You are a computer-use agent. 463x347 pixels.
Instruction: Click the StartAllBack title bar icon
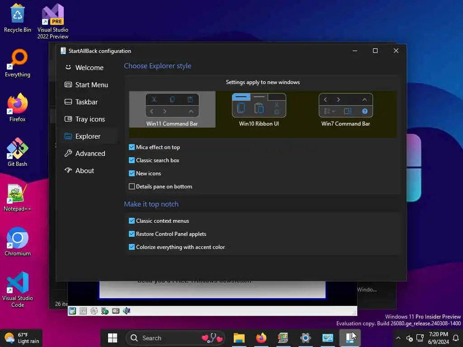click(x=63, y=51)
